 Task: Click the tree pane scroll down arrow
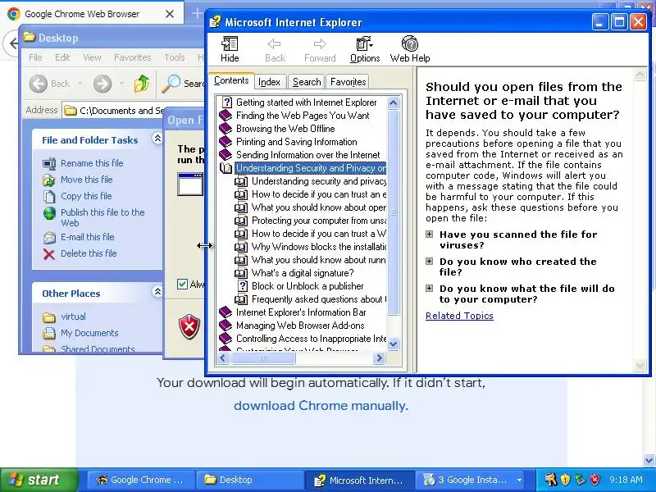tap(394, 344)
